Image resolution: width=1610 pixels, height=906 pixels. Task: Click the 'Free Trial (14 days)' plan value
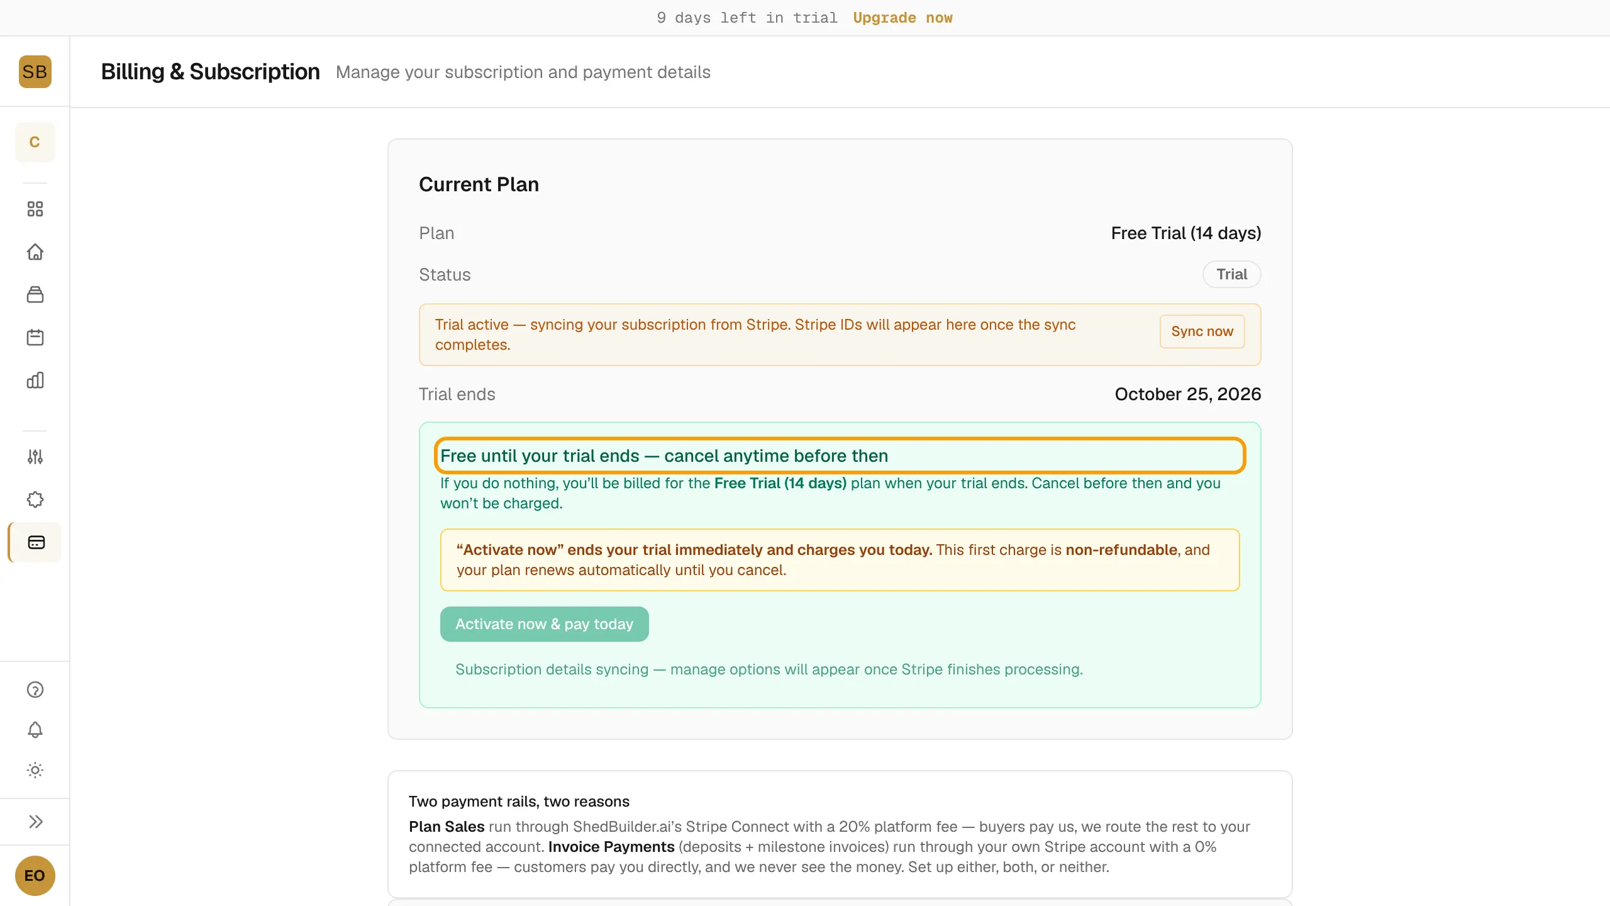click(1185, 233)
